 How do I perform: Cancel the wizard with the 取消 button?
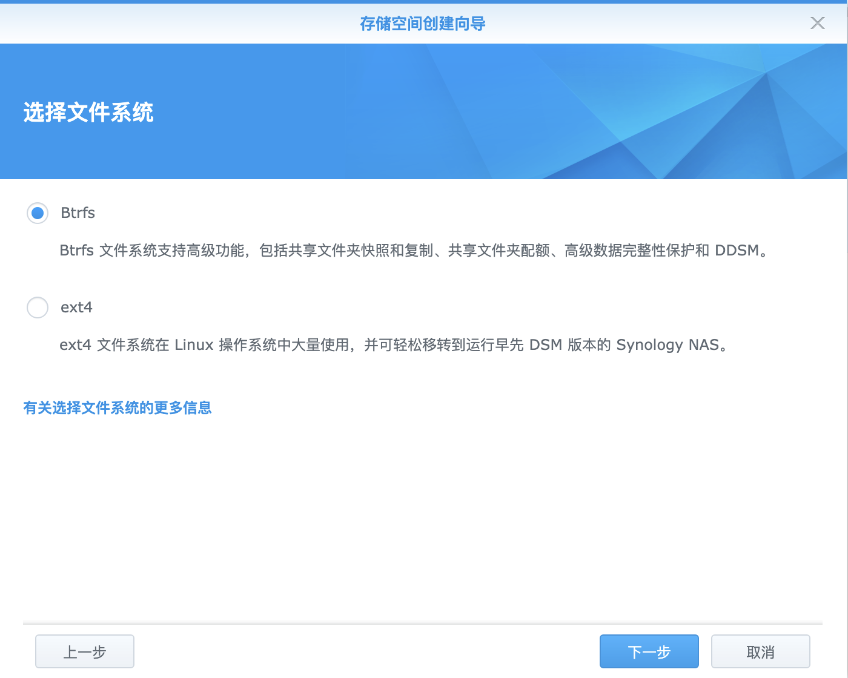[x=761, y=651]
